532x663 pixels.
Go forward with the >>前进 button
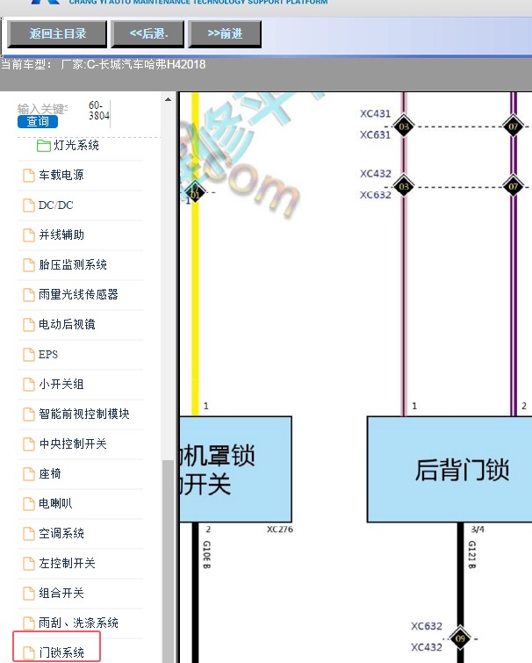[225, 34]
